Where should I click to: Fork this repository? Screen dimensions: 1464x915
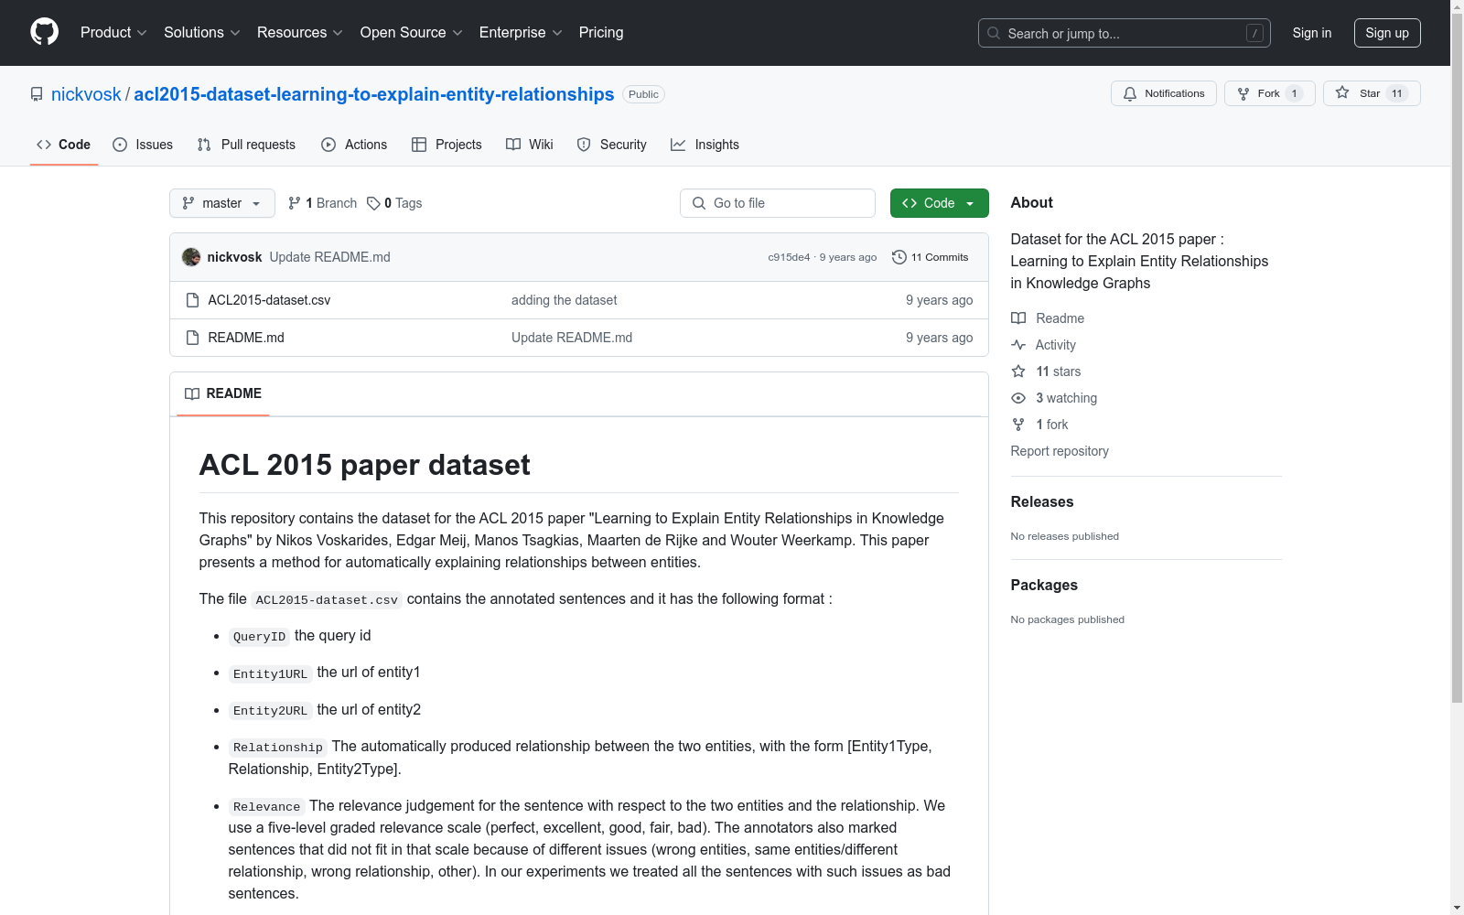(1270, 93)
